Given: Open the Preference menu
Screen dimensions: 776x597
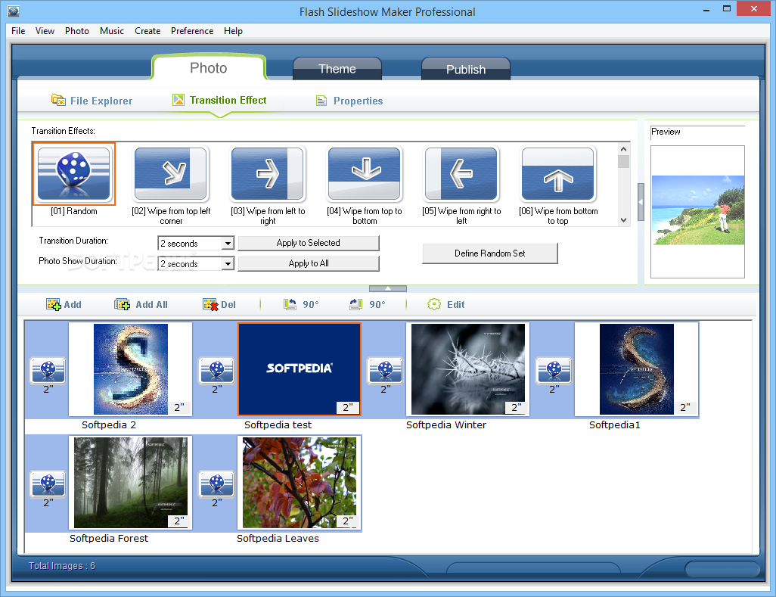Looking at the screenshot, I should pyautogui.click(x=192, y=31).
